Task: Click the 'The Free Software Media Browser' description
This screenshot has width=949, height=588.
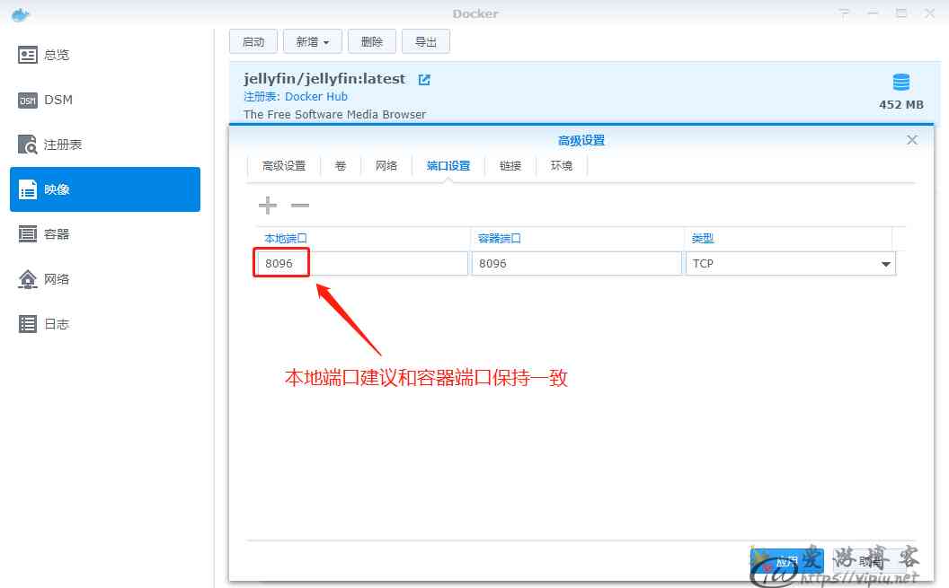Action: 334,114
